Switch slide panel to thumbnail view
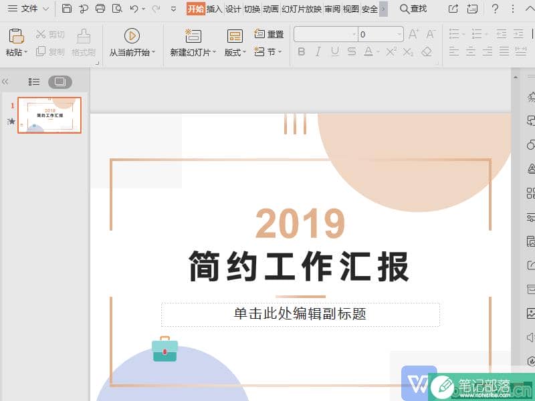535x401 pixels. 60,82
